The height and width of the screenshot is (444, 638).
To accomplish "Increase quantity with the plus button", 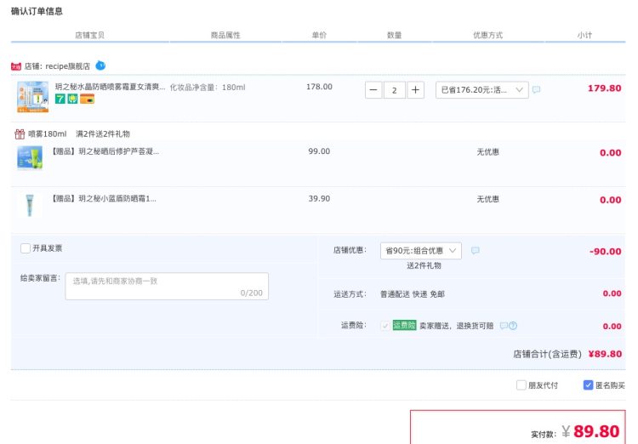I will click(415, 90).
